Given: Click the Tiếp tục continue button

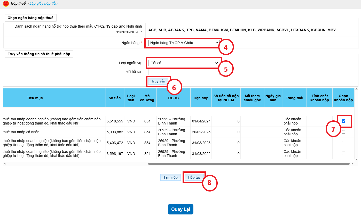Looking at the screenshot, I should (194, 177).
